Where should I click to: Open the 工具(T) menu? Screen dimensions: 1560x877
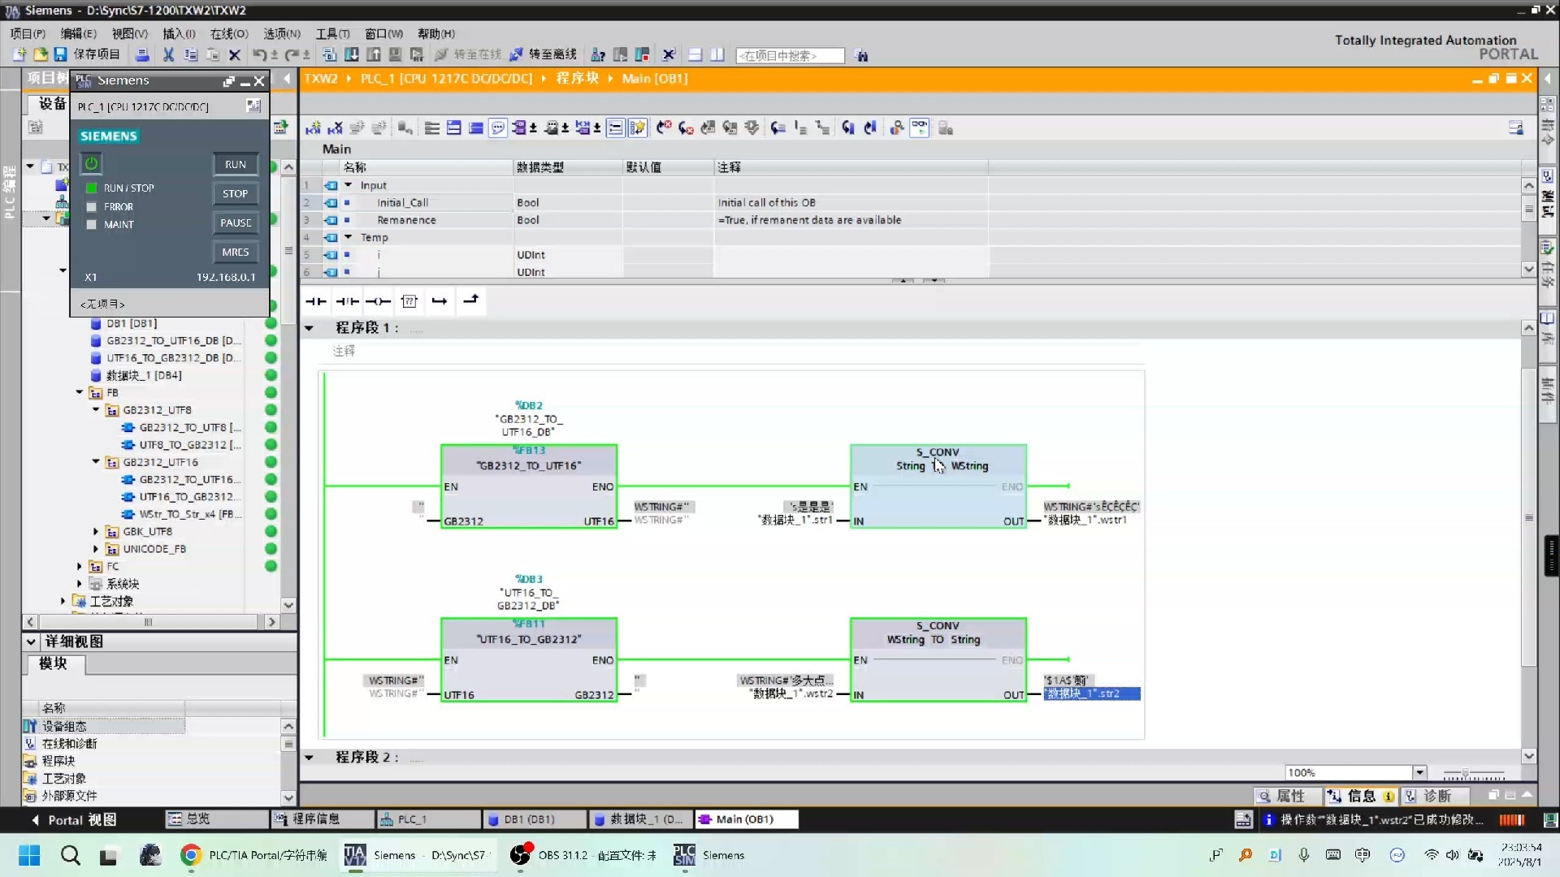(x=333, y=33)
